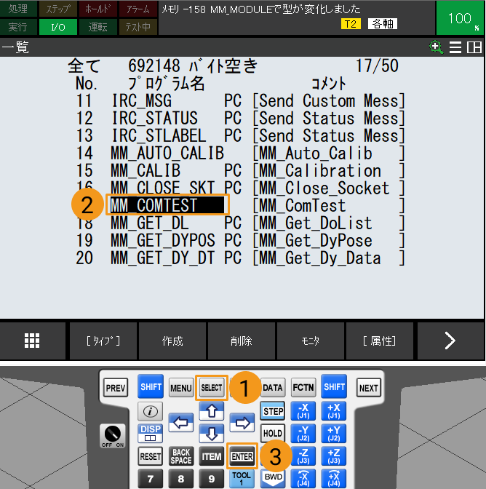Click the MENU key
Screen dimensions: 486x489
click(x=181, y=388)
